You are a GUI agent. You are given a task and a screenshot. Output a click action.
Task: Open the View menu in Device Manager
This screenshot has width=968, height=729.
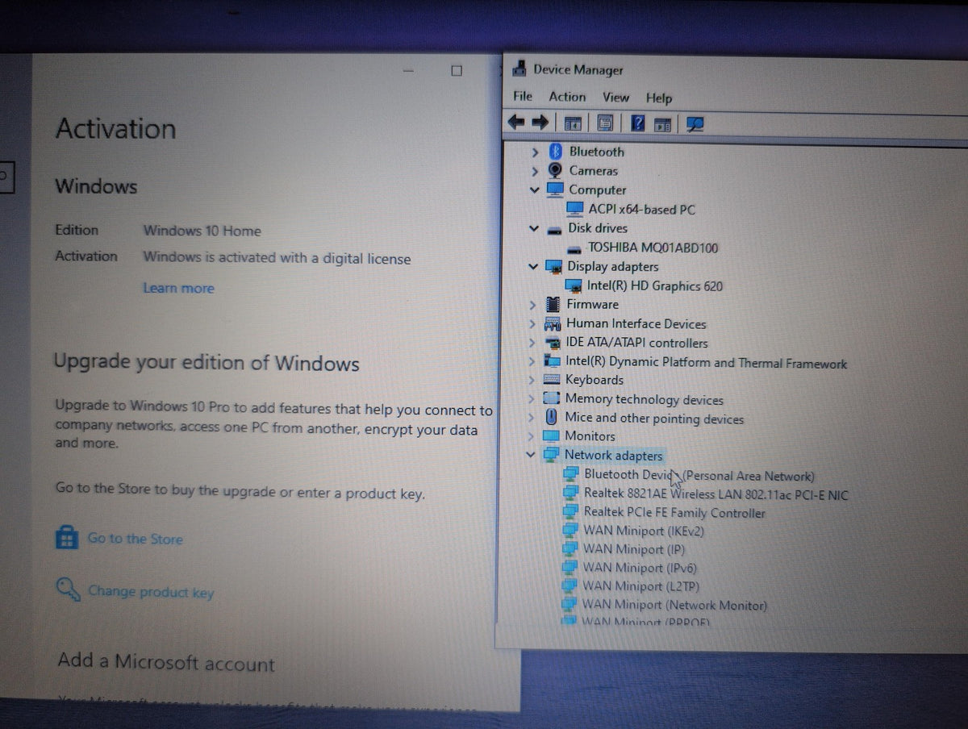pyautogui.click(x=615, y=98)
